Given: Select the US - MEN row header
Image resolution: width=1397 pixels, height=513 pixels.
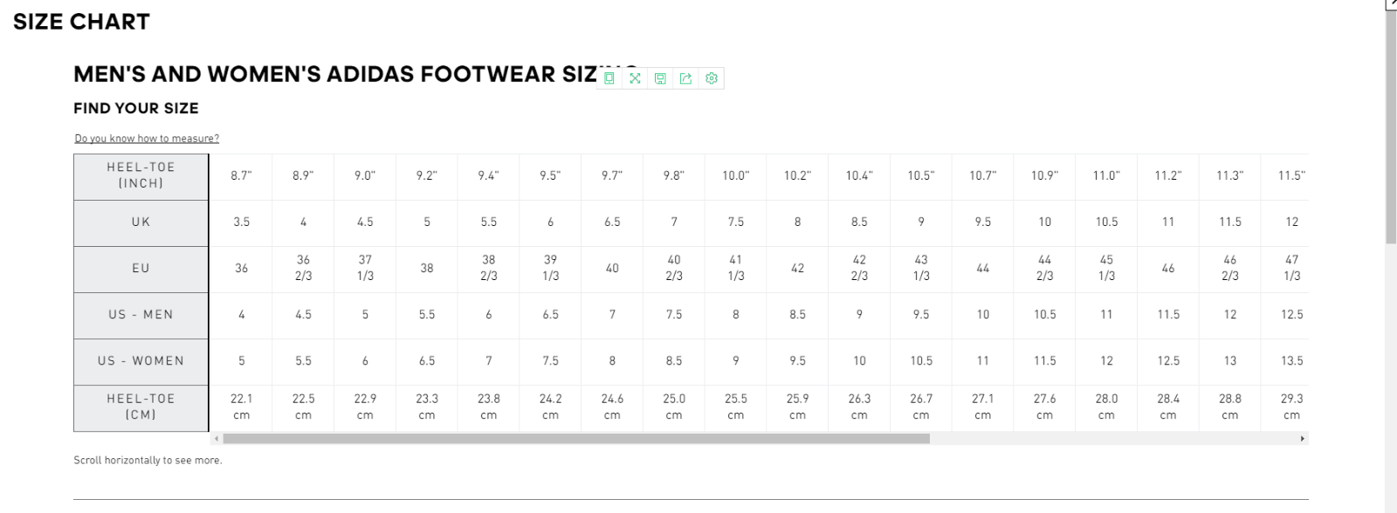Looking at the screenshot, I should pos(141,315).
